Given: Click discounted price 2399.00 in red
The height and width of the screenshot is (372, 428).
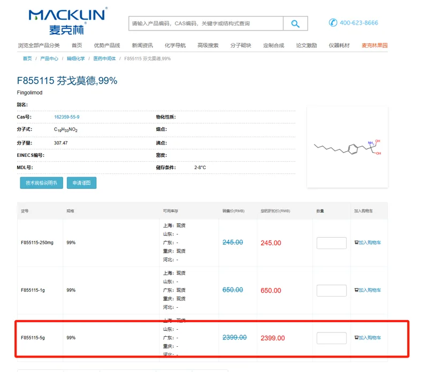Looking at the screenshot, I should click(273, 338).
